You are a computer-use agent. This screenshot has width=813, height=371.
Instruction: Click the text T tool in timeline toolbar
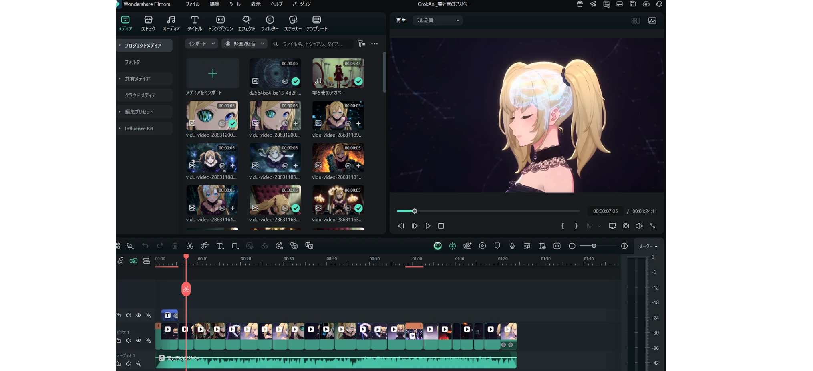click(220, 246)
